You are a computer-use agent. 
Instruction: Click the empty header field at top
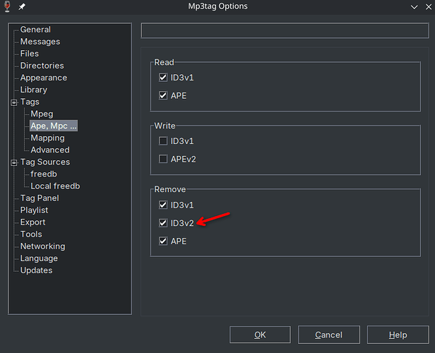[285, 30]
